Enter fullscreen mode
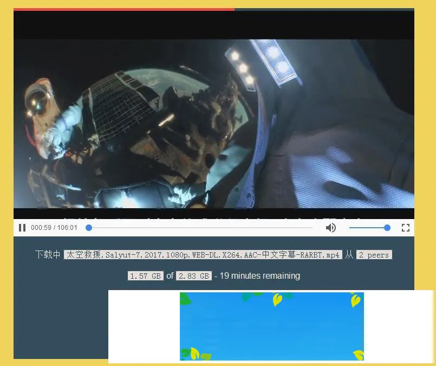Screen dimensions: 436x366 coord(405,228)
